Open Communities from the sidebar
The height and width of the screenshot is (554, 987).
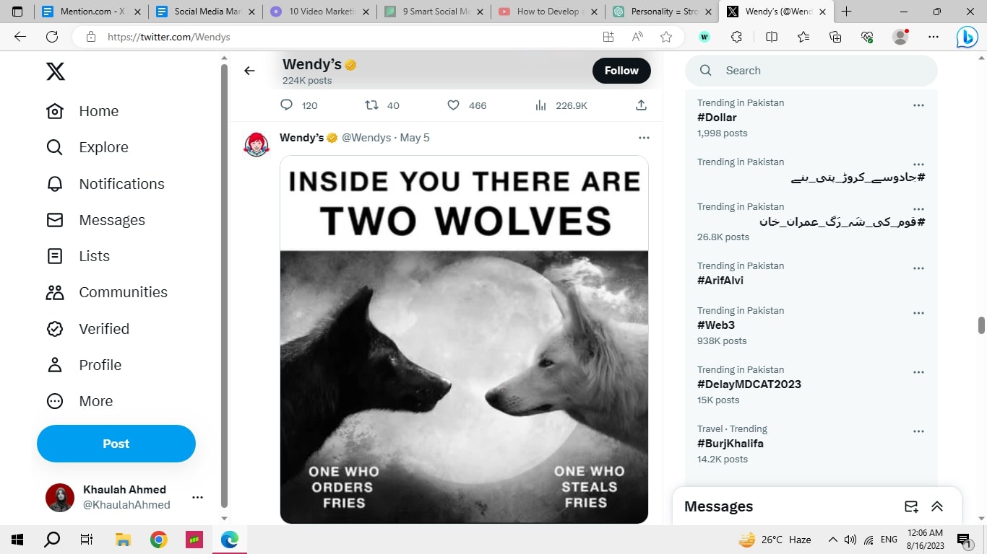pos(106,292)
